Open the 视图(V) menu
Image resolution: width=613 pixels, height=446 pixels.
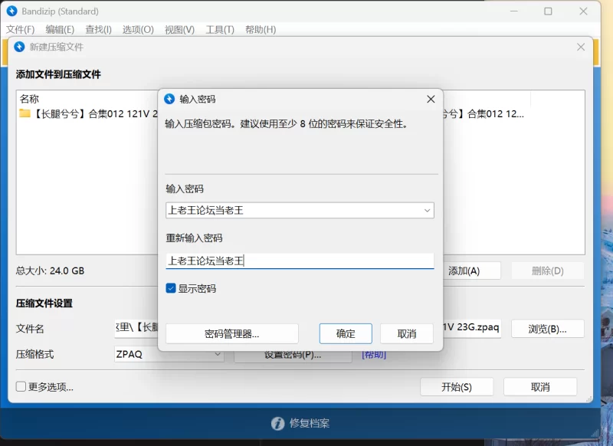coord(180,30)
